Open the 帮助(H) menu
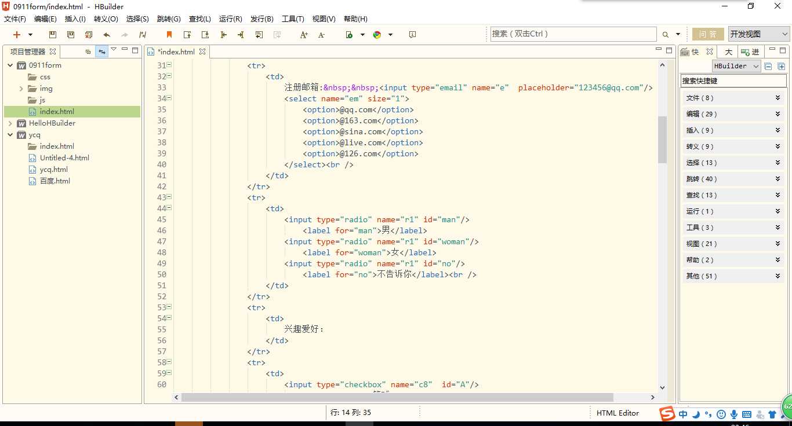 point(355,19)
